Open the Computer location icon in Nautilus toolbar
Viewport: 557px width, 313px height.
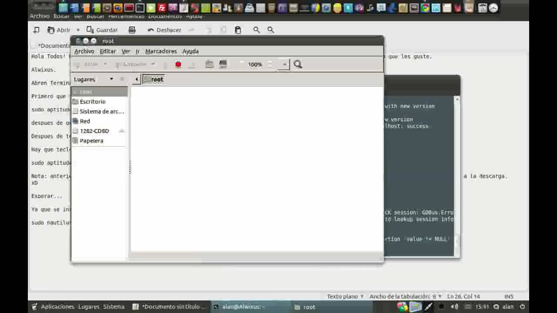(223, 64)
